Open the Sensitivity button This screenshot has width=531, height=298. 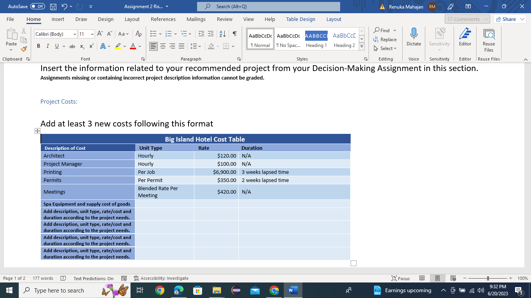click(x=439, y=40)
